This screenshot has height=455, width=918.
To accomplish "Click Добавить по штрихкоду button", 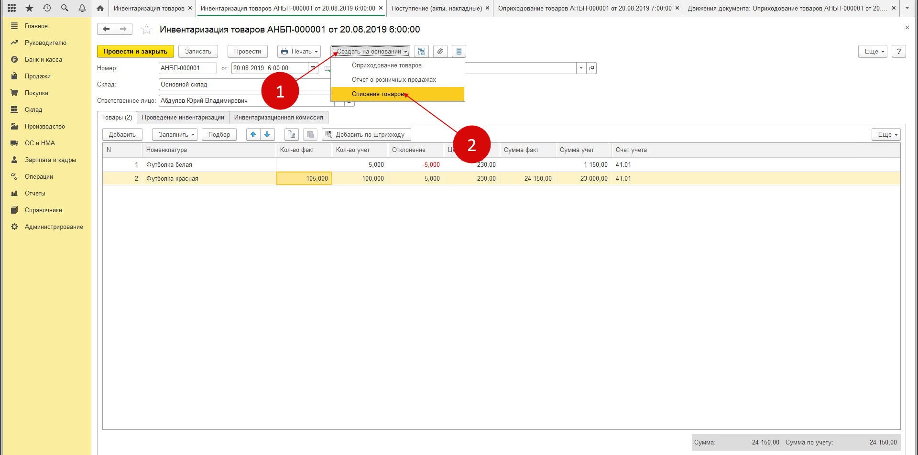I will pyautogui.click(x=366, y=134).
